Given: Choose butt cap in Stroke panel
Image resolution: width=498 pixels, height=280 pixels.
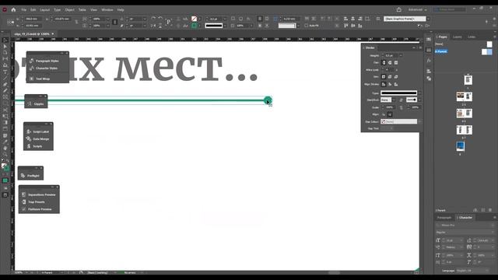Looking at the screenshot, I should coord(384,62).
